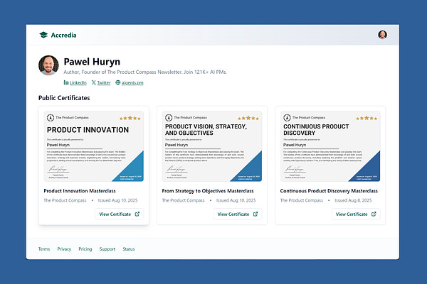Click the five stars on the Continuous Discovery certificate

[x=367, y=119]
